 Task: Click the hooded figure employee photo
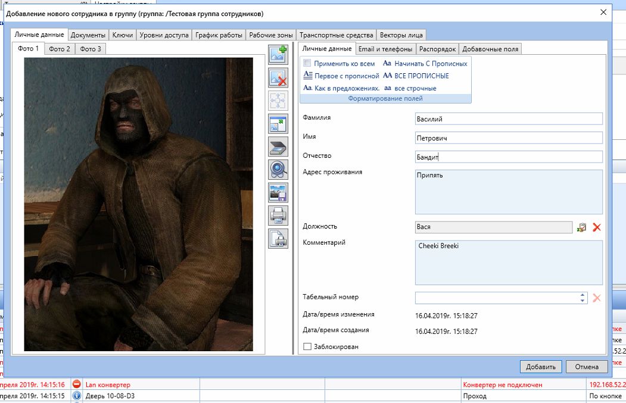click(139, 204)
